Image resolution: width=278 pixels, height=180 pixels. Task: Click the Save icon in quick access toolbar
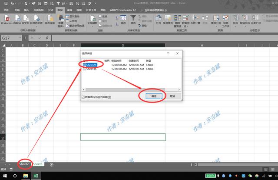point(6,3)
